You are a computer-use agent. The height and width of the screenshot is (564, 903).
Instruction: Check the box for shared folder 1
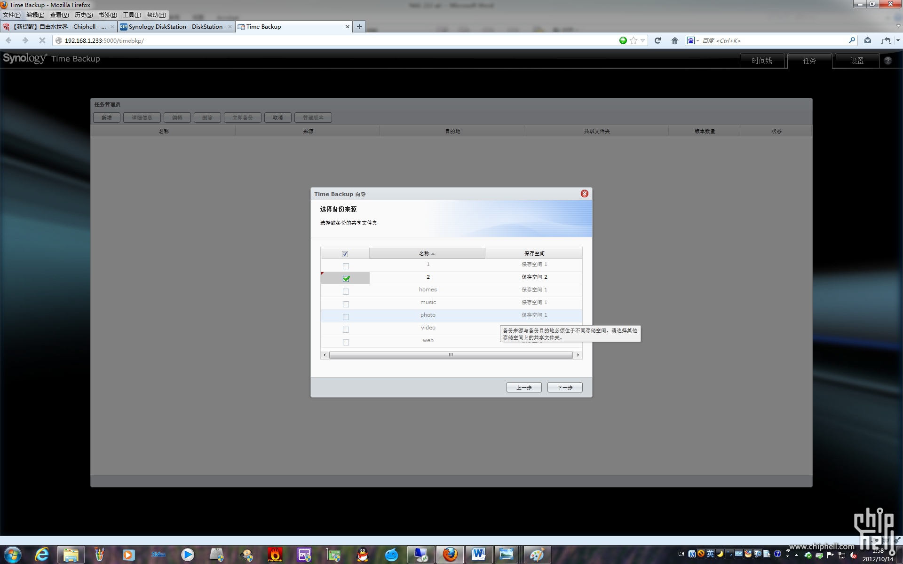tap(346, 266)
